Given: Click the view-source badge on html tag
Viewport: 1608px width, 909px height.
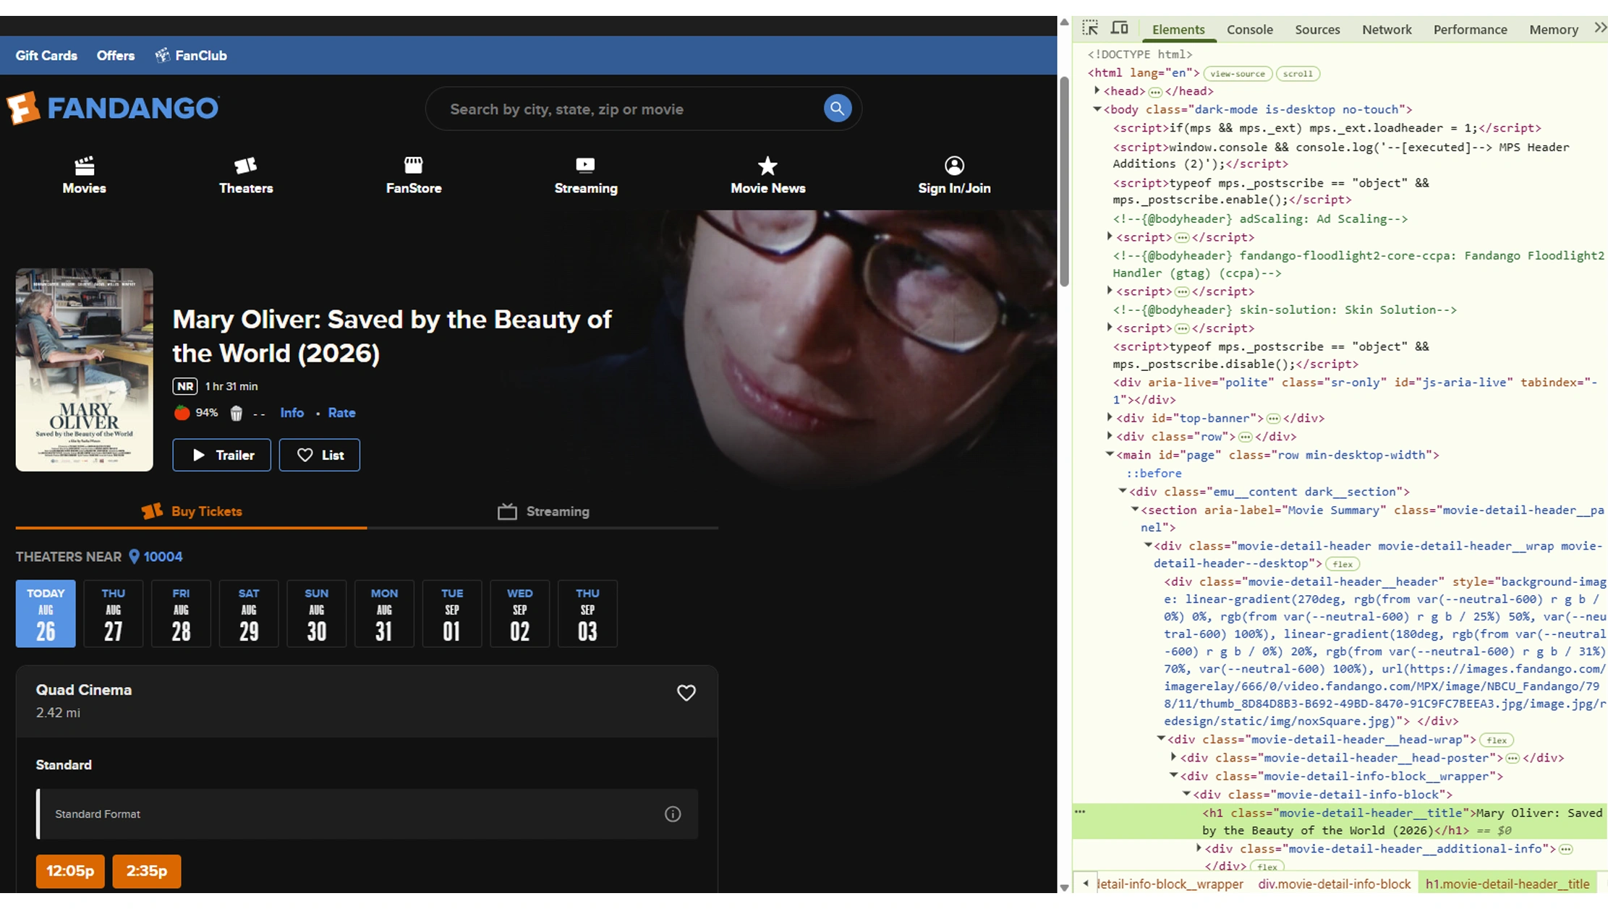Looking at the screenshot, I should pos(1238,74).
